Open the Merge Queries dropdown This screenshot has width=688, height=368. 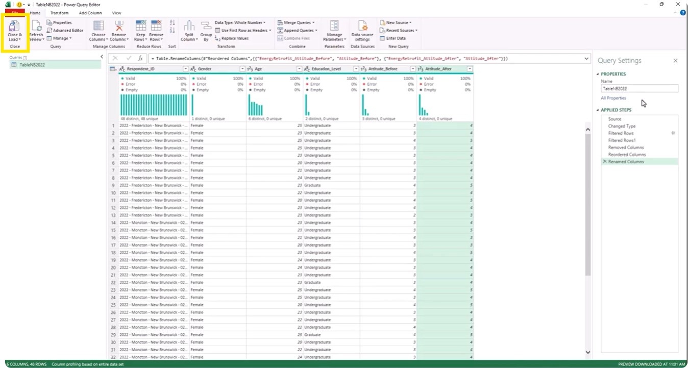coord(296,22)
